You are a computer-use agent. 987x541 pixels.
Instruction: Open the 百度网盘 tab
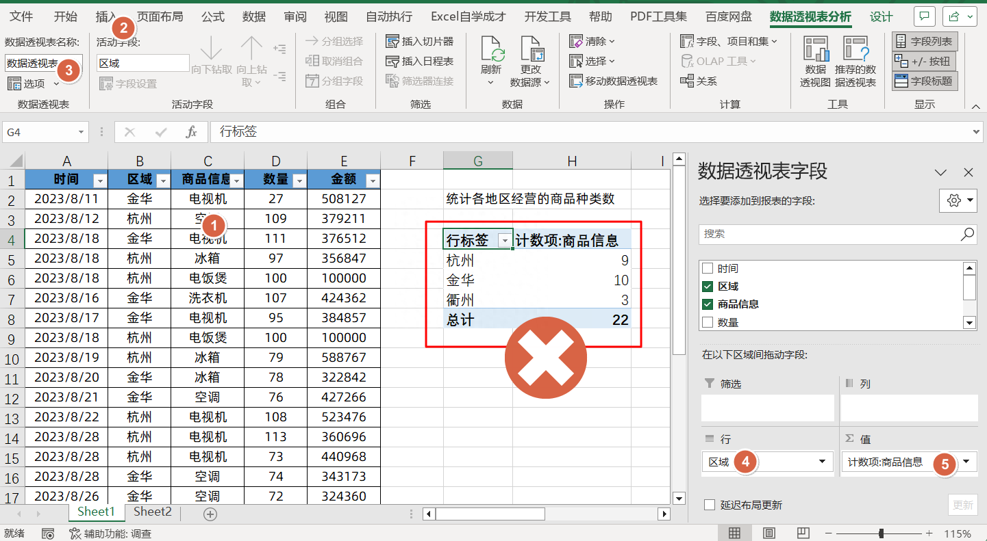click(729, 16)
